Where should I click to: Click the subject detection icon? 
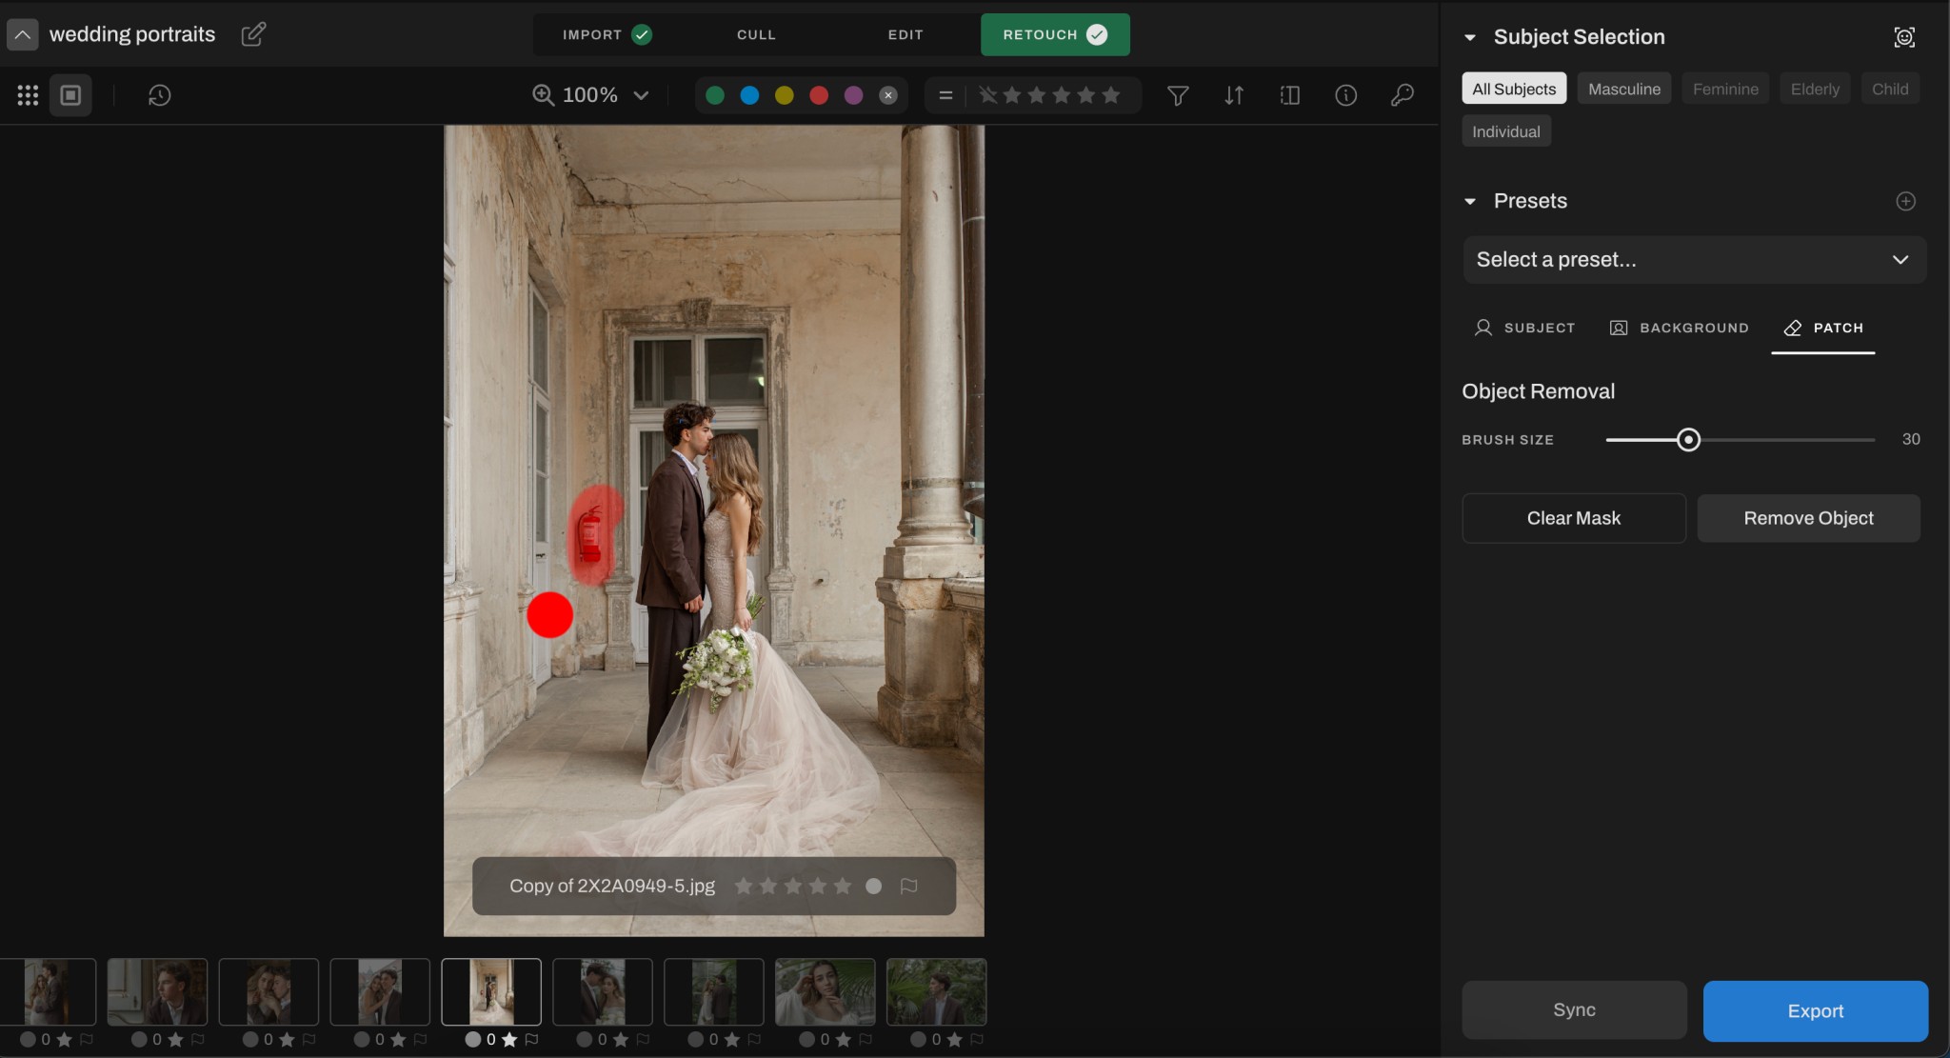pos(1904,37)
